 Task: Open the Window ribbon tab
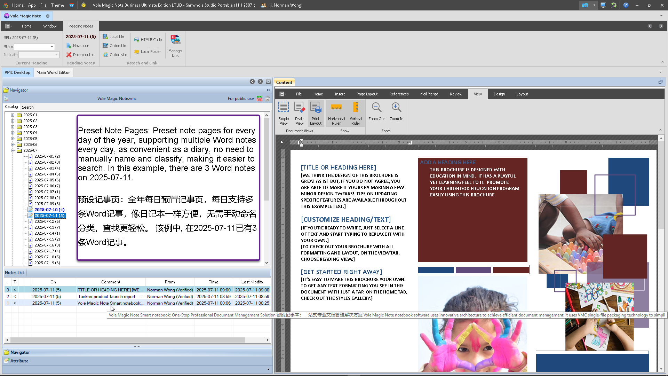coord(50,26)
